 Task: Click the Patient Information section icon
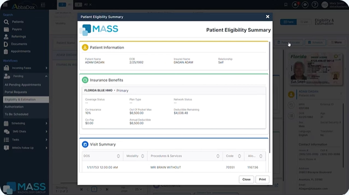tap(85, 47)
